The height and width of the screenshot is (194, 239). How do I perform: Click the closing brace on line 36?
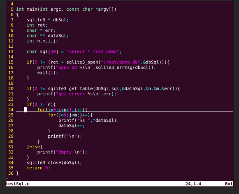(x=17, y=173)
